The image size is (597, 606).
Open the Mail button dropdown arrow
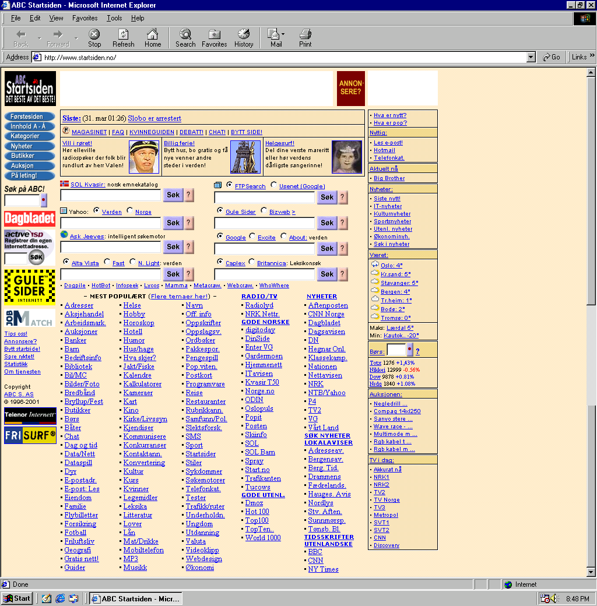click(283, 34)
